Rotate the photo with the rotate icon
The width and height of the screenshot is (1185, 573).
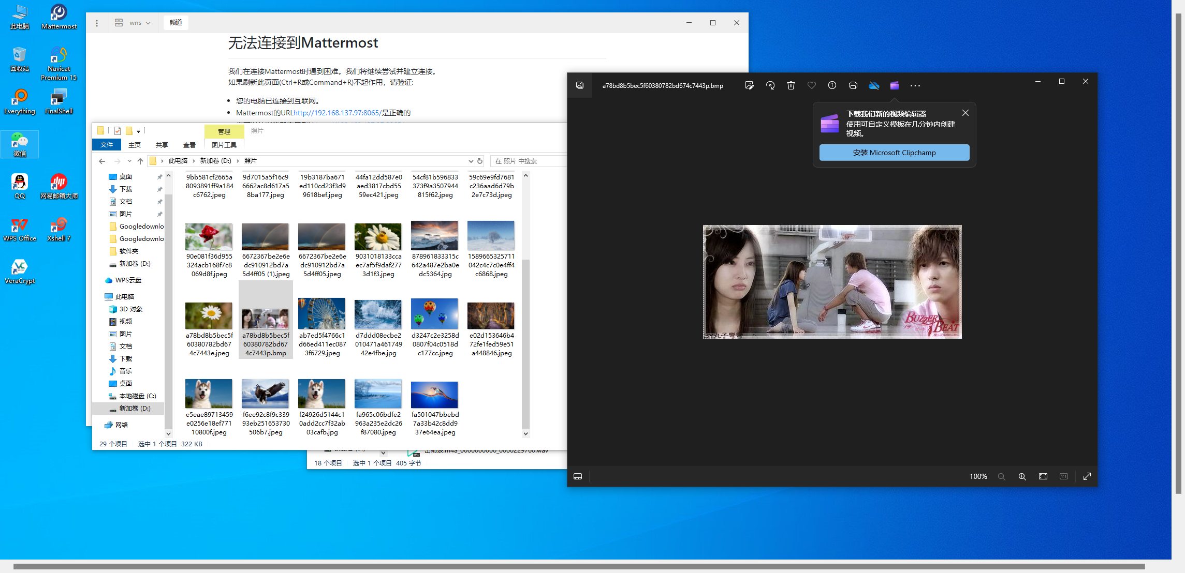point(770,85)
